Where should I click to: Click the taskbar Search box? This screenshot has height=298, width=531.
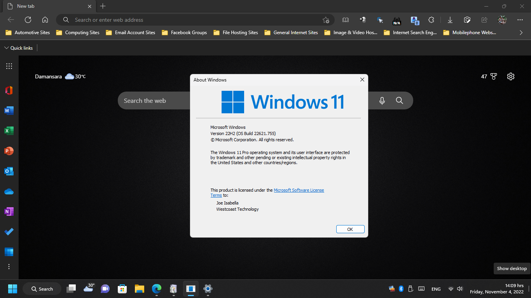tap(42, 289)
